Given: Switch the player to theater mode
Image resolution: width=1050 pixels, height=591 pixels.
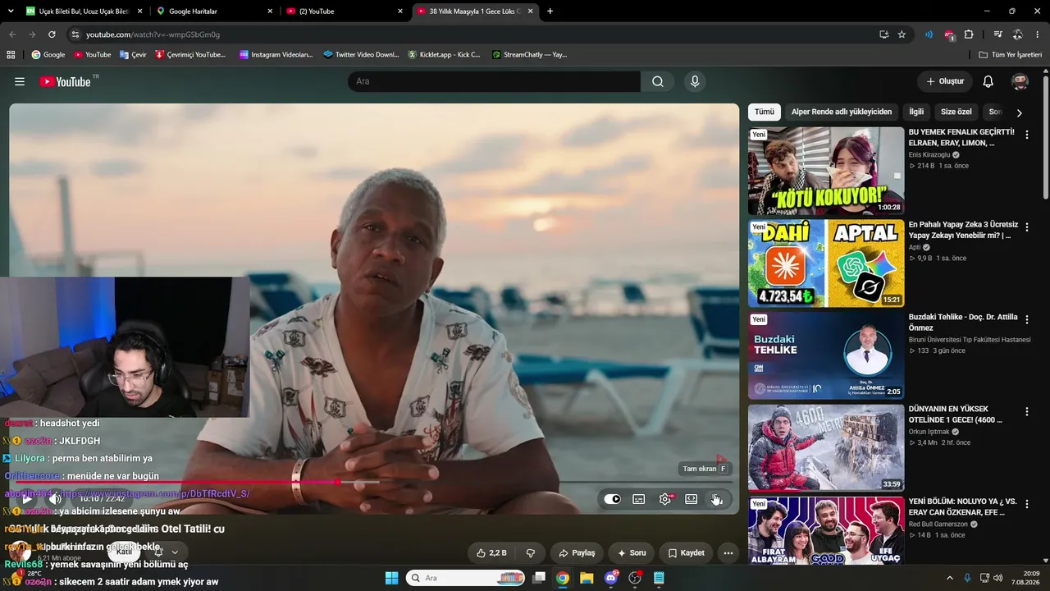Looking at the screenshot, I should coord(692,499).
